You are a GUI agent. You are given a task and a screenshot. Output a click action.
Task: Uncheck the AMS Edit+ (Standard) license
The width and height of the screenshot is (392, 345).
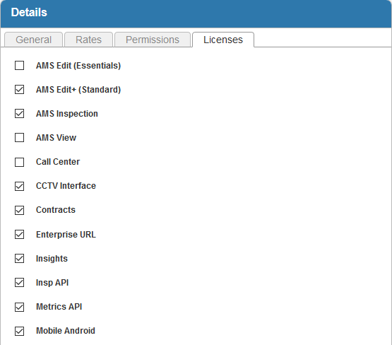[x=19, y=90]
